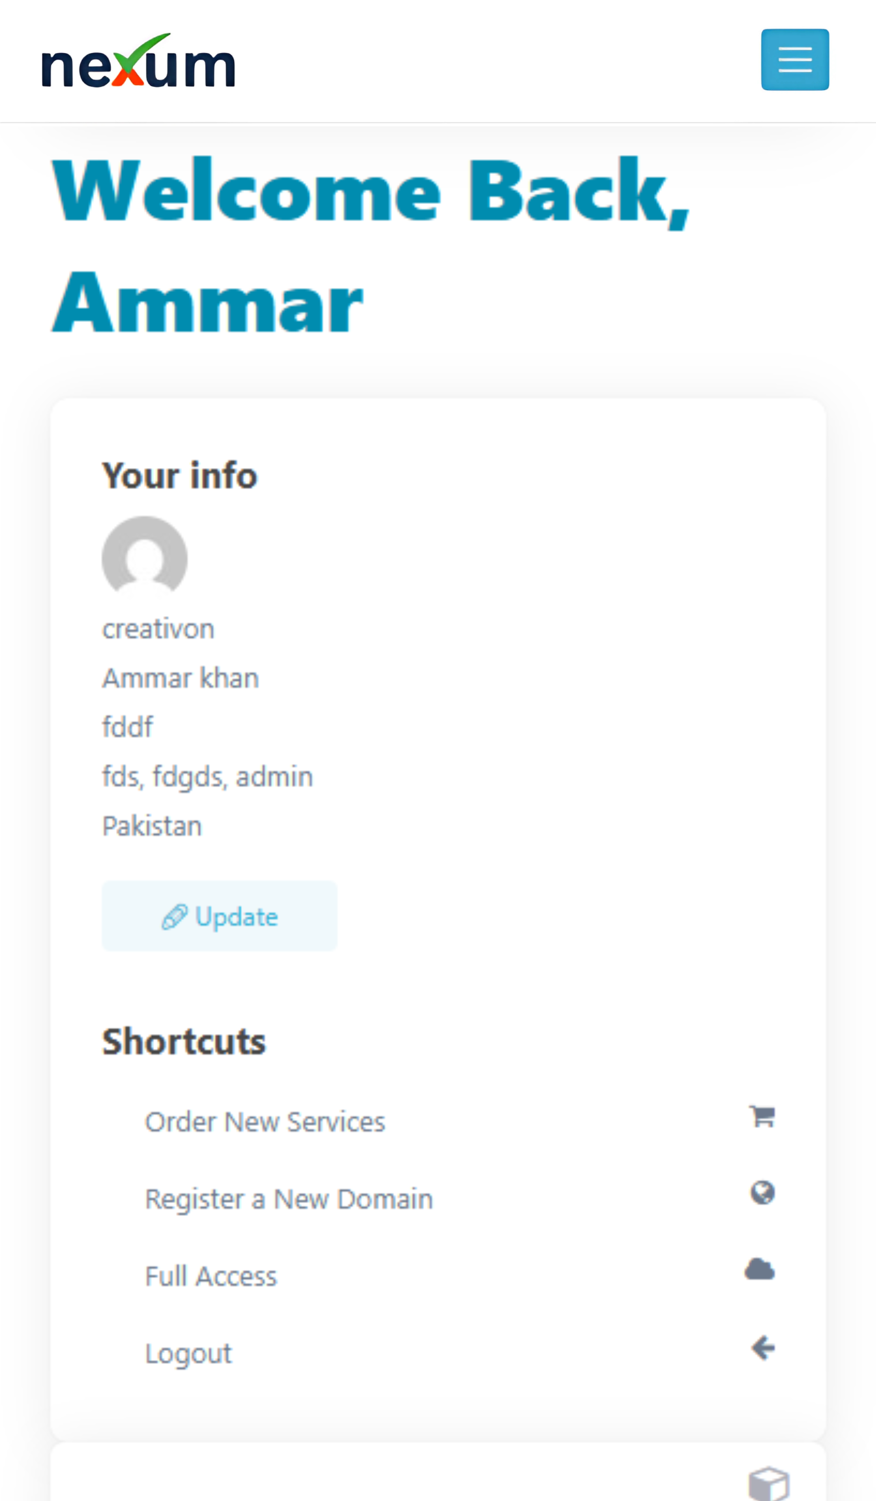Click the cloud Full Access icon
The image size is (876, 1501).
pos(760,1269)
